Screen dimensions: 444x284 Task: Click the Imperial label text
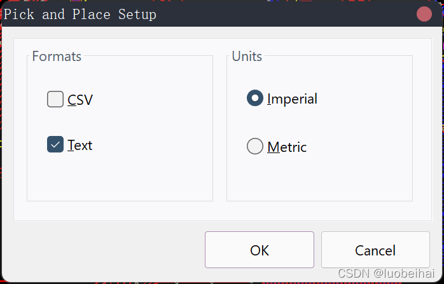click(x=292, y=98)
